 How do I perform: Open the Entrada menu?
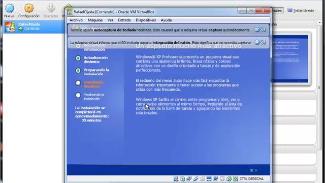(x=124, y=20)
